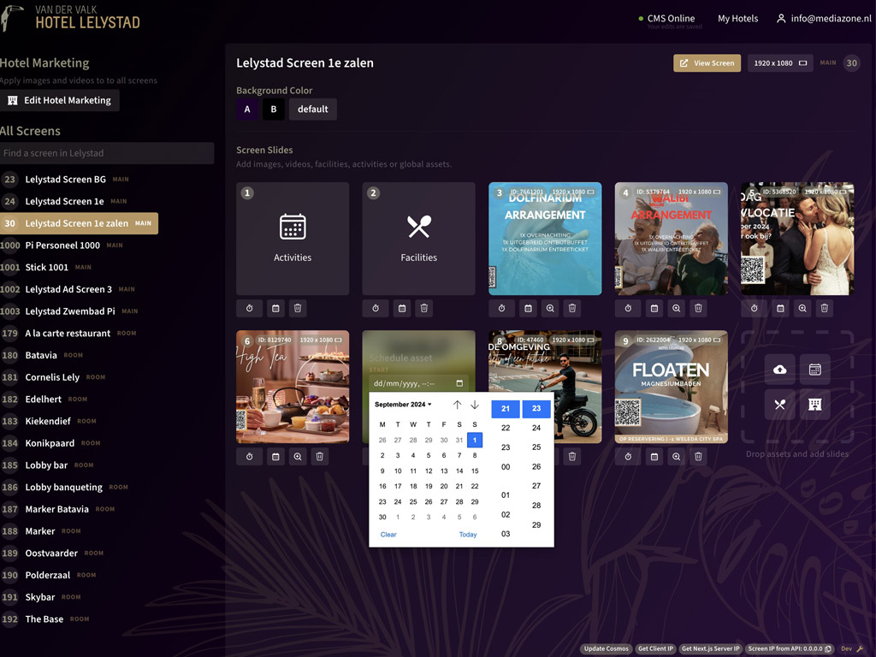
Task: Preview the Dolfinarium Arrangement slide
Action: (550, 308)
